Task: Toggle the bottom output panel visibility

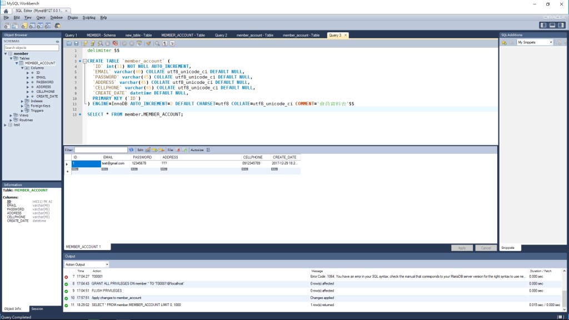Action: click(552, 25)
